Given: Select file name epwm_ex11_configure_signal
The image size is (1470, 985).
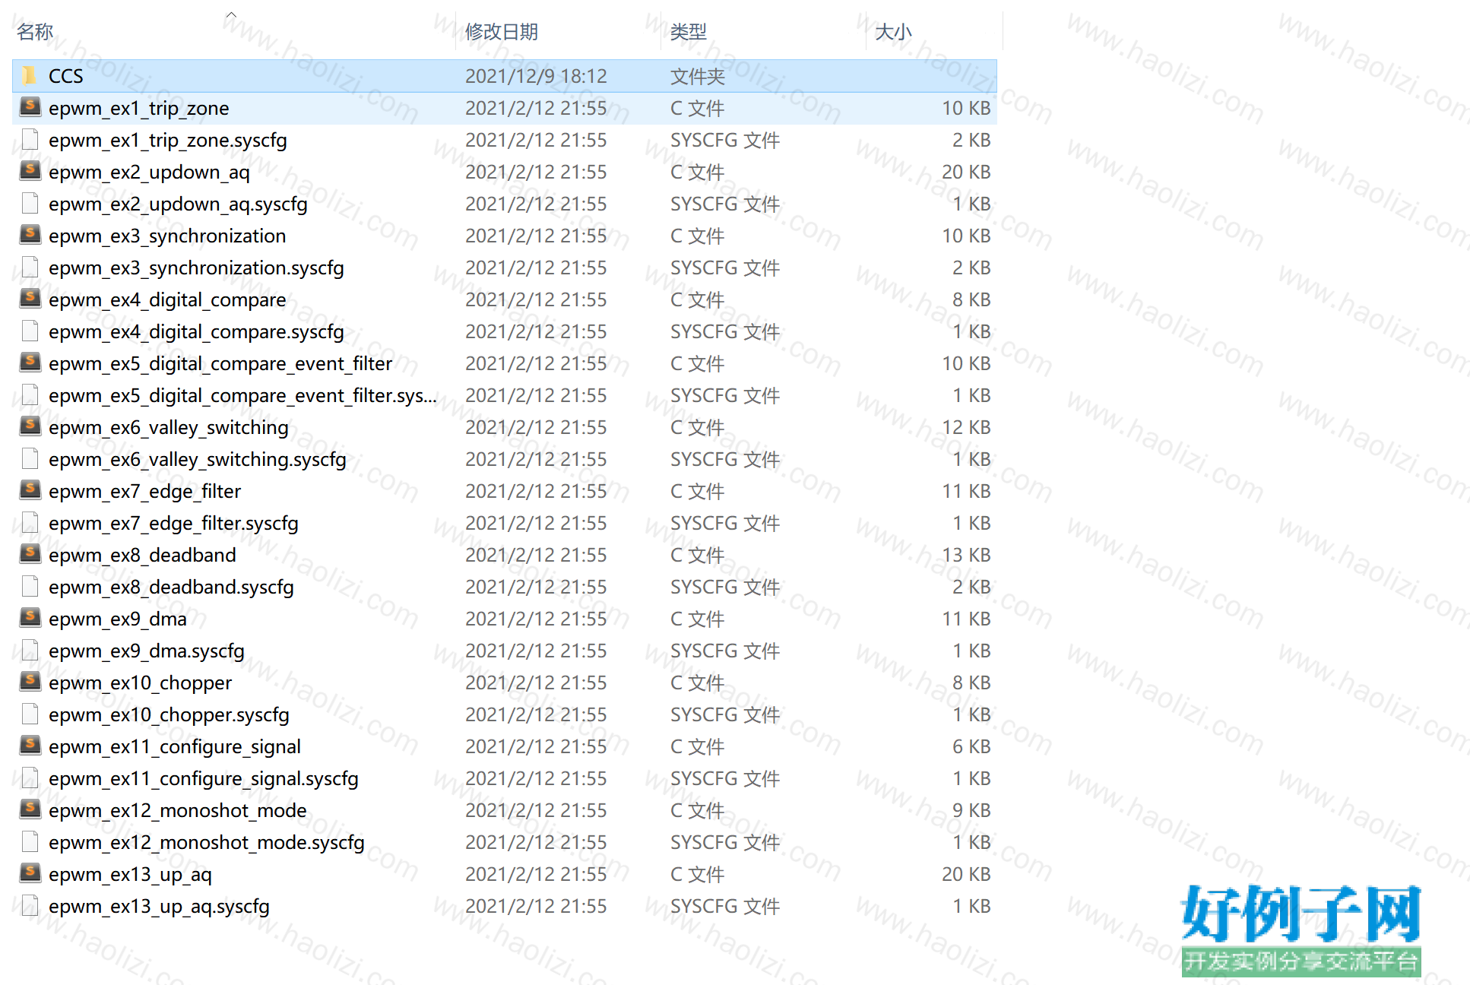Looking at the screenshot, I should point(175,746).
